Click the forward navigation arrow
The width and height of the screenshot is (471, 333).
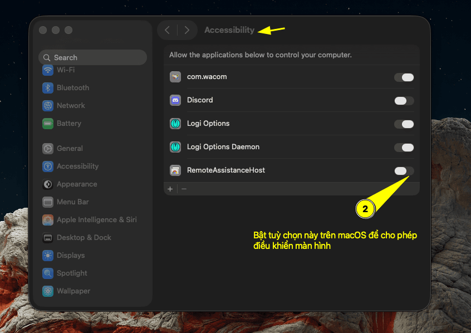coord(187,30)
